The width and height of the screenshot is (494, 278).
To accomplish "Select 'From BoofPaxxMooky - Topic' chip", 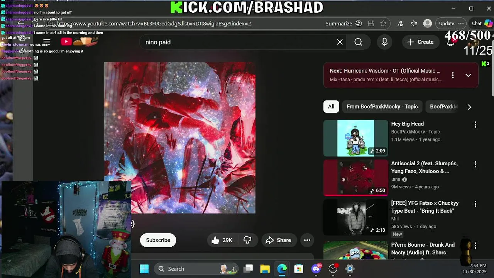I will point(382,107).
